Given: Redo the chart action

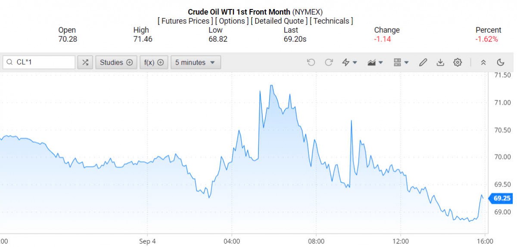Looking at the screenshot, I should 329,62.
